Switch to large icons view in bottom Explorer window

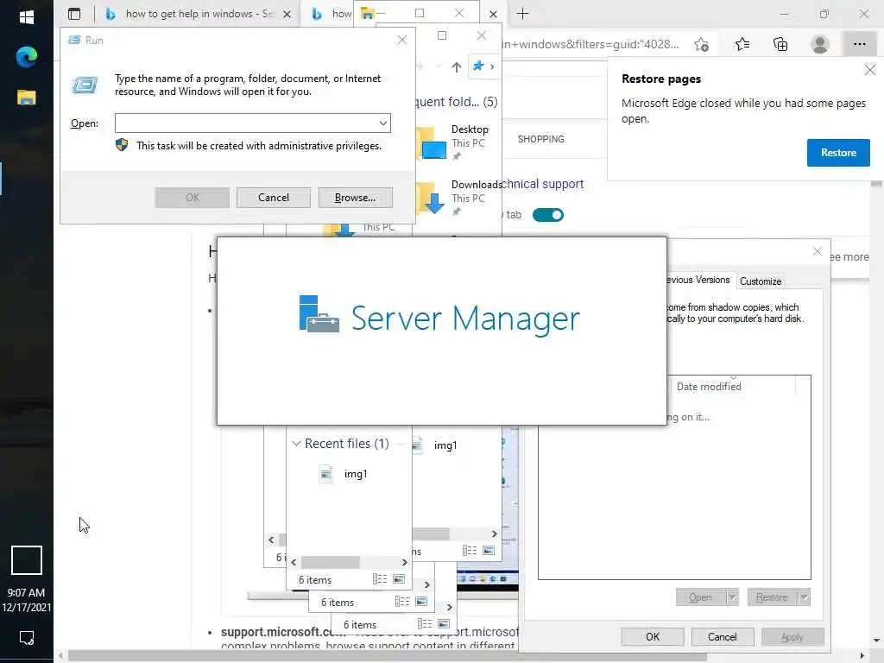444,624
